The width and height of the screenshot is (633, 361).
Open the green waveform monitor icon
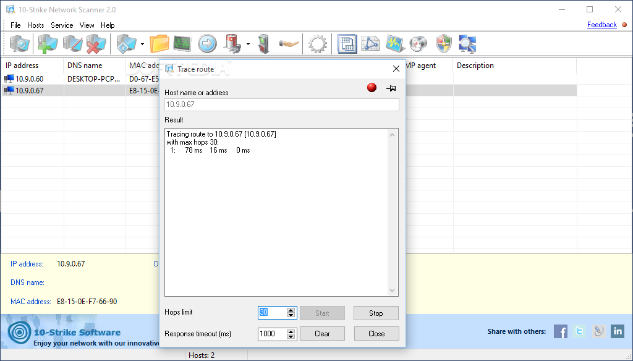[x=182, y=44]
